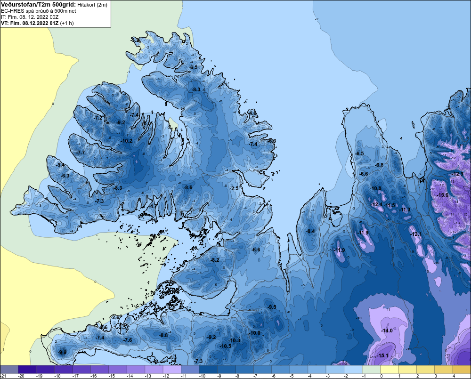Click the -10.3 temperature label
This screenshot has width=471, height=379.
pyautogui.click(x=235, y=340)
